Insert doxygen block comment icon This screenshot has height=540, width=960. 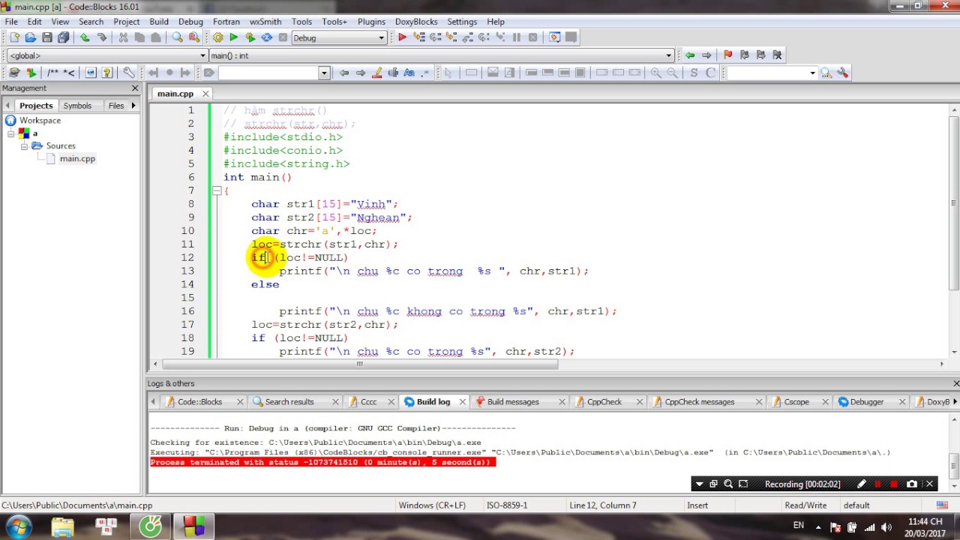click(52, 73)
